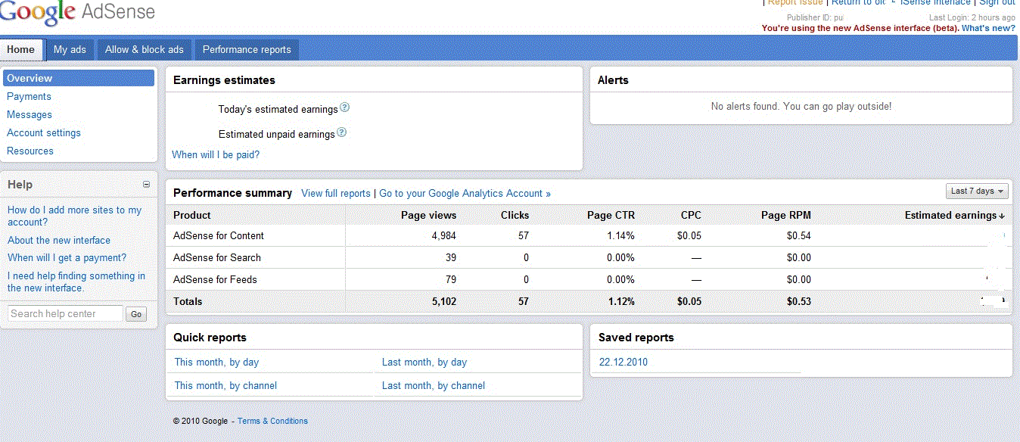
Task: Select Overview in the sidebar
Action: click(x=79, y=78)
